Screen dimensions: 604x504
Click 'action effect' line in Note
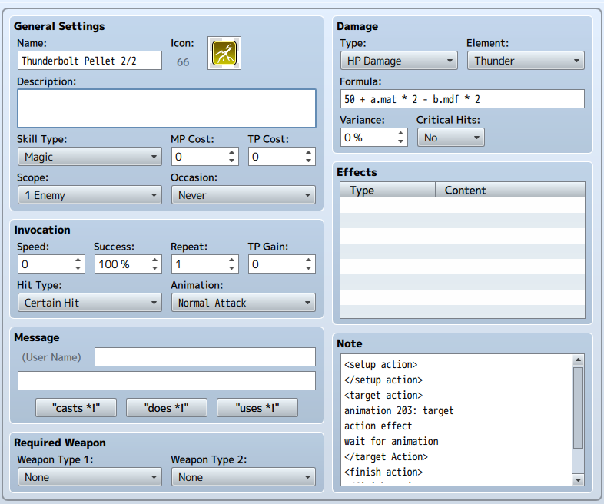click(378, 426)
